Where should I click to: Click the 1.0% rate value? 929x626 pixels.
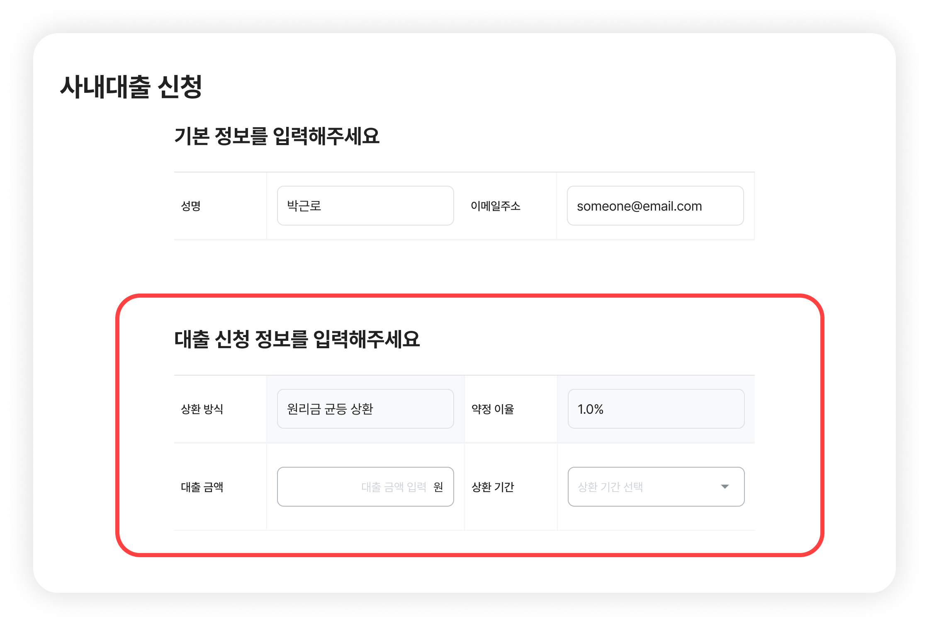point(590,409)
